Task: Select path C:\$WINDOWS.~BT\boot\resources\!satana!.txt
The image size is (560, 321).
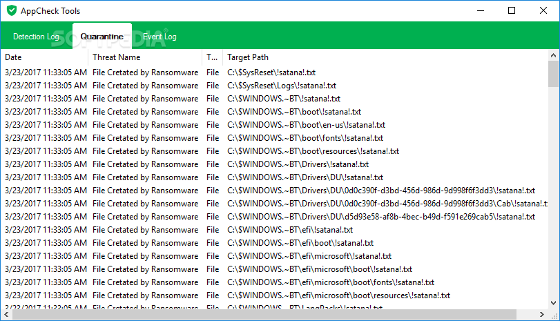Action: (x=313, y=151)
